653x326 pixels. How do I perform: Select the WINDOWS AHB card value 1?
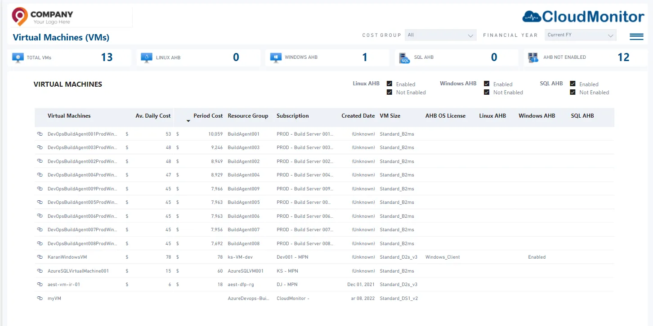click(x=365, y=57)
